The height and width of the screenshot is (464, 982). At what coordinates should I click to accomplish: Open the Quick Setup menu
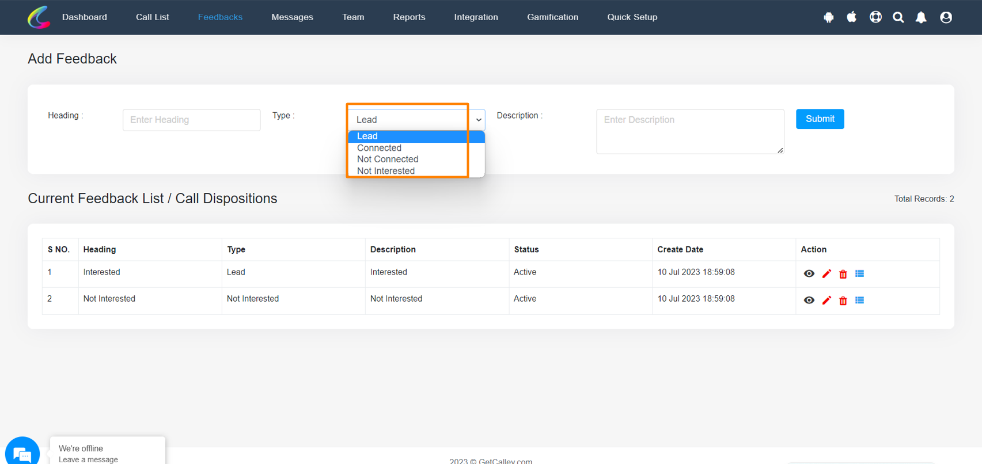[632, 17]
